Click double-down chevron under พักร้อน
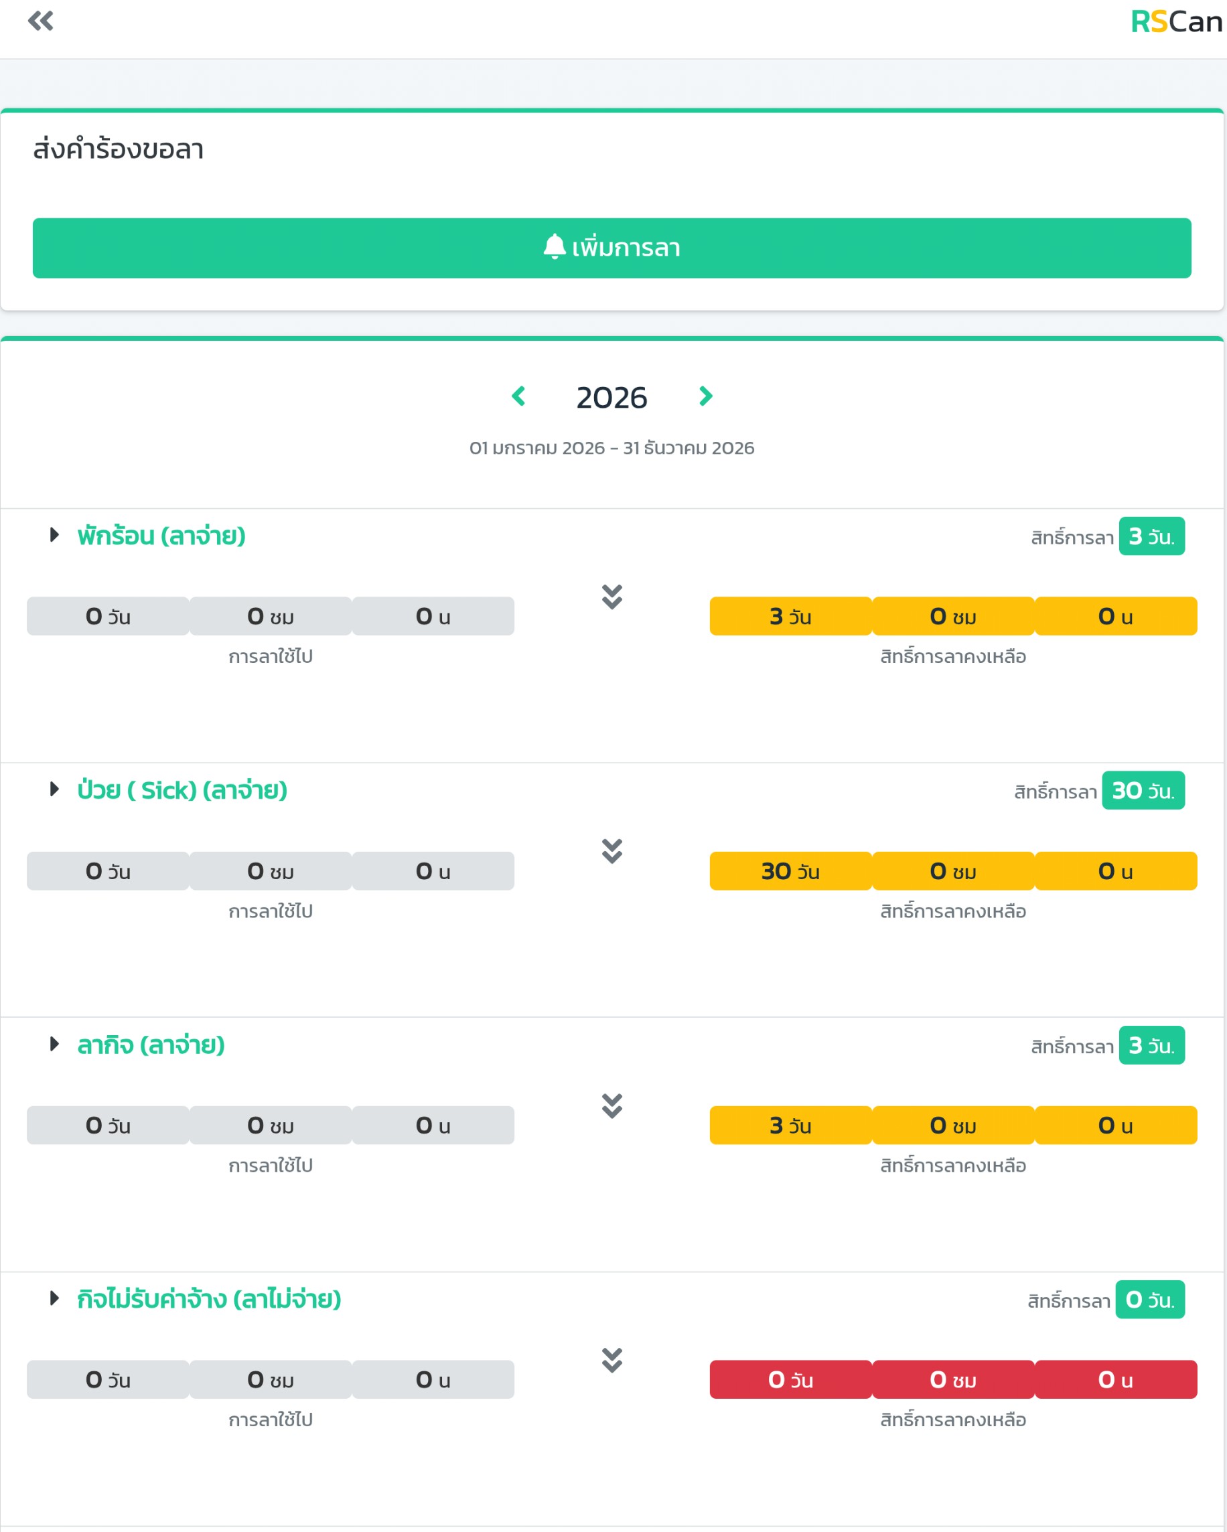1227x1532 pixels. pyautogui.click(x=612, y=597)
